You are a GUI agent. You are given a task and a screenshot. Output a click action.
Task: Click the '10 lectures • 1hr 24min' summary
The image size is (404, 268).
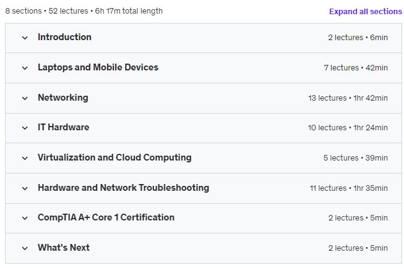pos(348,128)
